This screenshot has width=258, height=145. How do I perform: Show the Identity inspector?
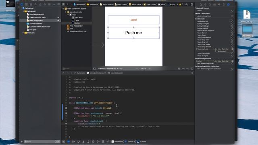coord(214,4)
